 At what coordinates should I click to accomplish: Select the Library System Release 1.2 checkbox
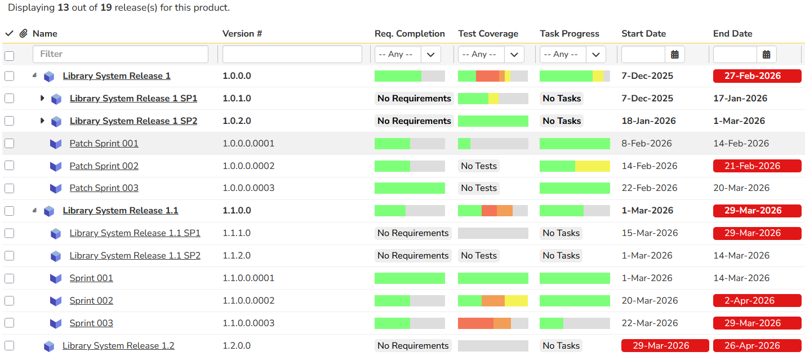tap(9, 346)
